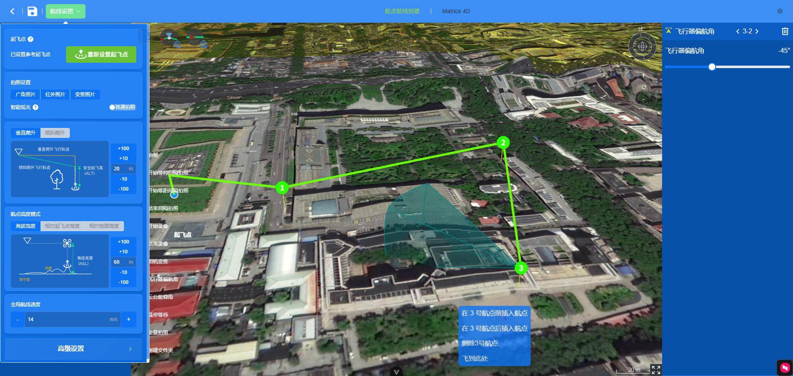Decrease safe takeoff height by -100

[x=123, y=189]
